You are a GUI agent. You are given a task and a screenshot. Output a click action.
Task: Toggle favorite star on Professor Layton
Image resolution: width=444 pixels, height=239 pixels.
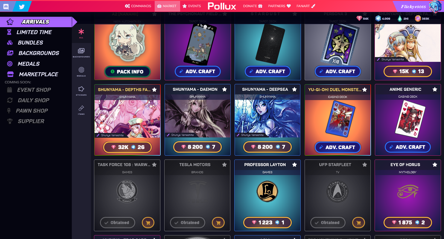pyautogui.click(x=294, y=165)
